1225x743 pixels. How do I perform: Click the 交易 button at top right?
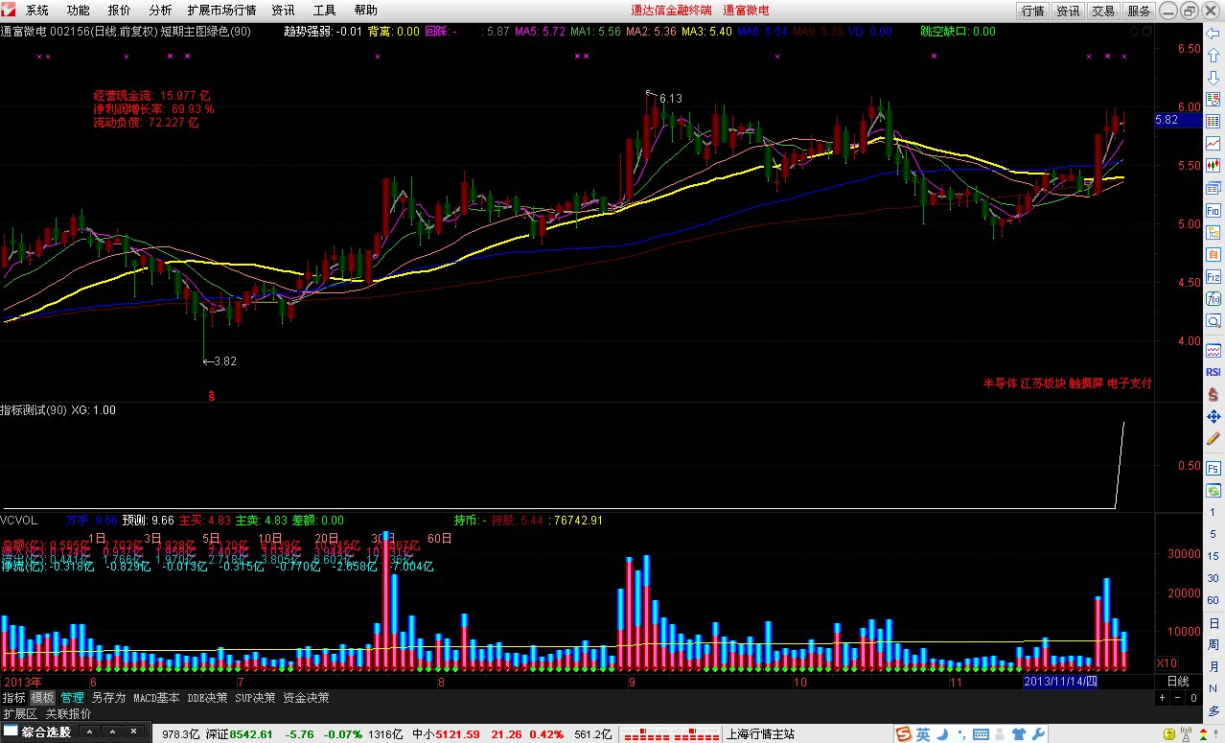click(1103, 11)
